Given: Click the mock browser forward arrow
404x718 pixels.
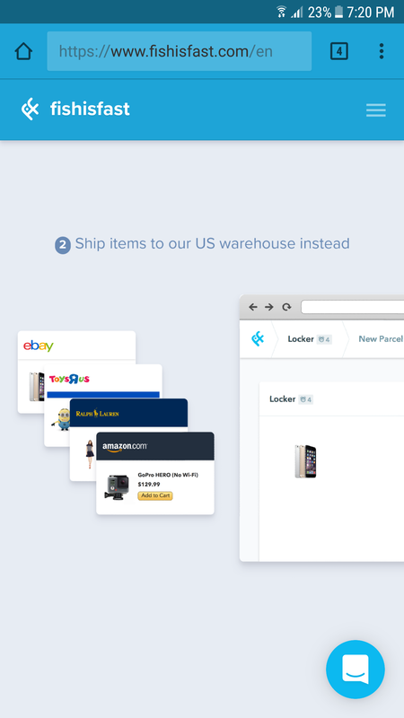Looking at the screenshot, I should click(269, 307).
